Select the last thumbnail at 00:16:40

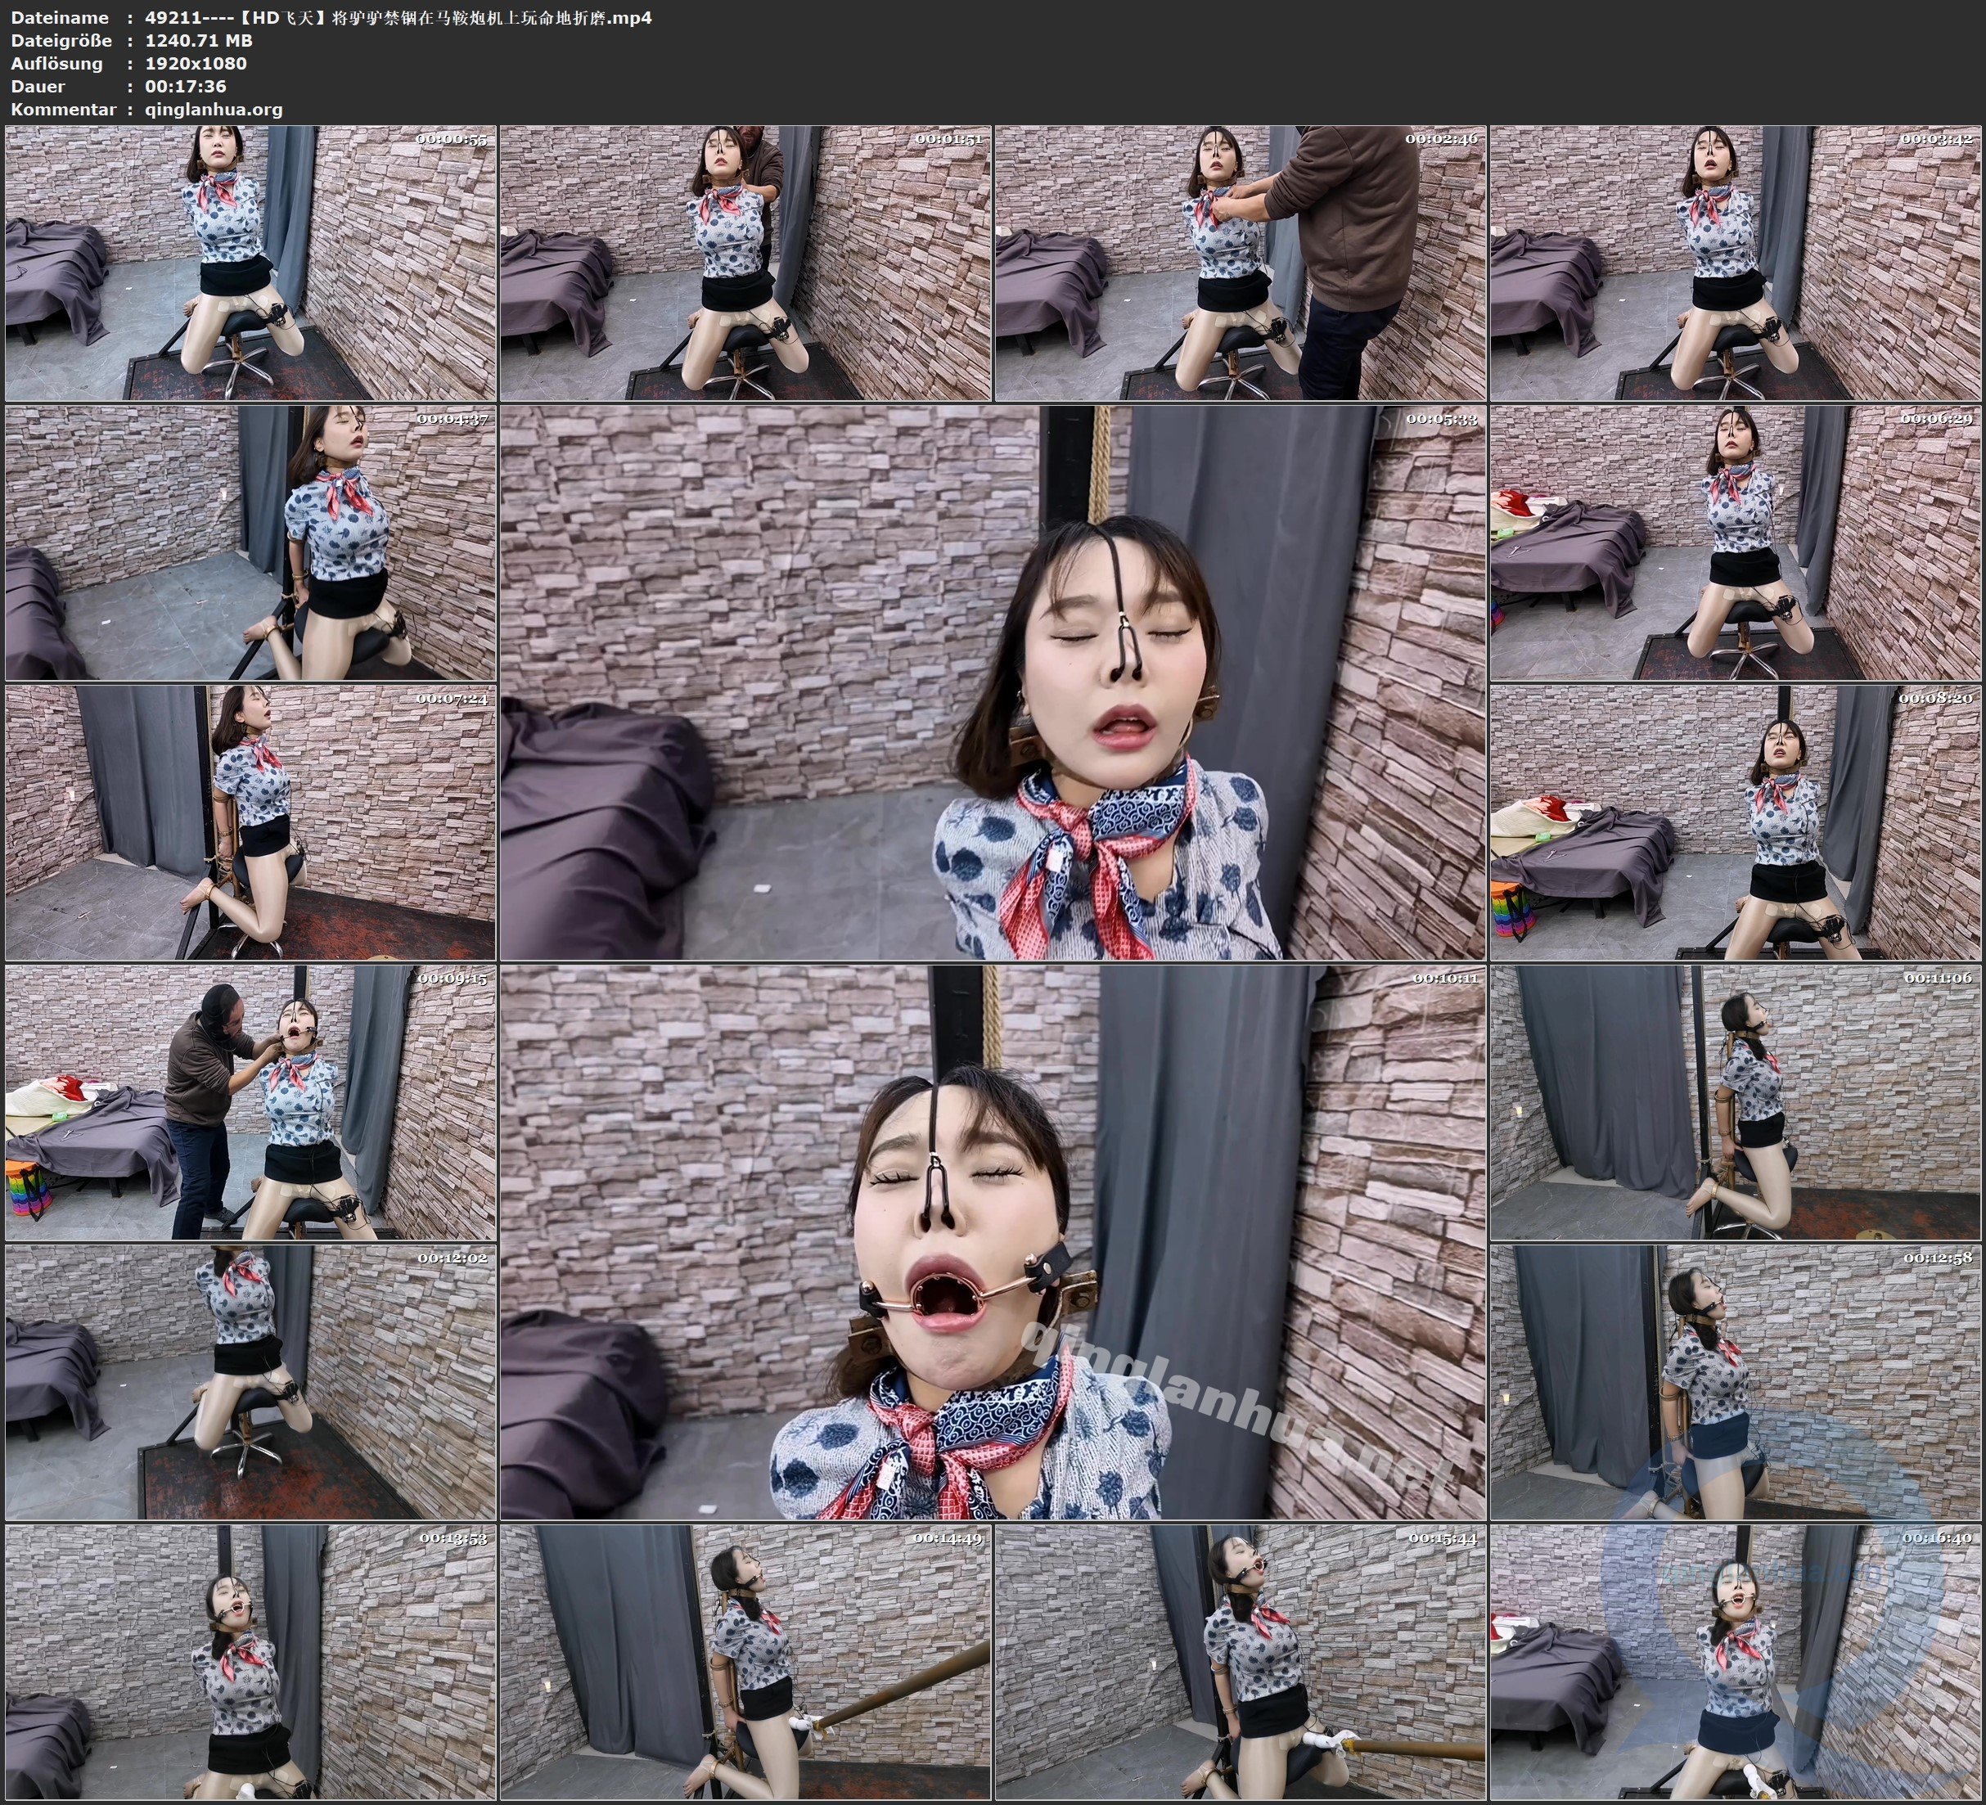[x=1736, y=1662]
